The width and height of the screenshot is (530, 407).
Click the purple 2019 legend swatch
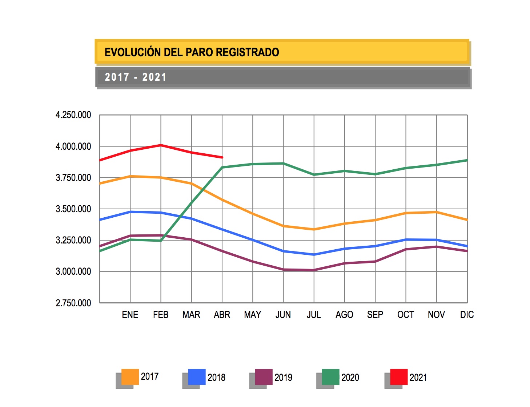[x=264, y=377]
